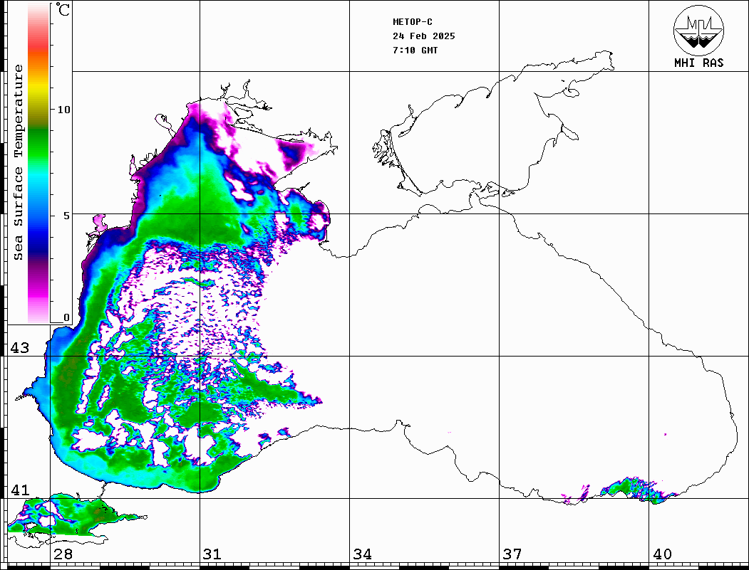
Task: Click the temperature color scale bar
Action: click(x=38, y=164)
